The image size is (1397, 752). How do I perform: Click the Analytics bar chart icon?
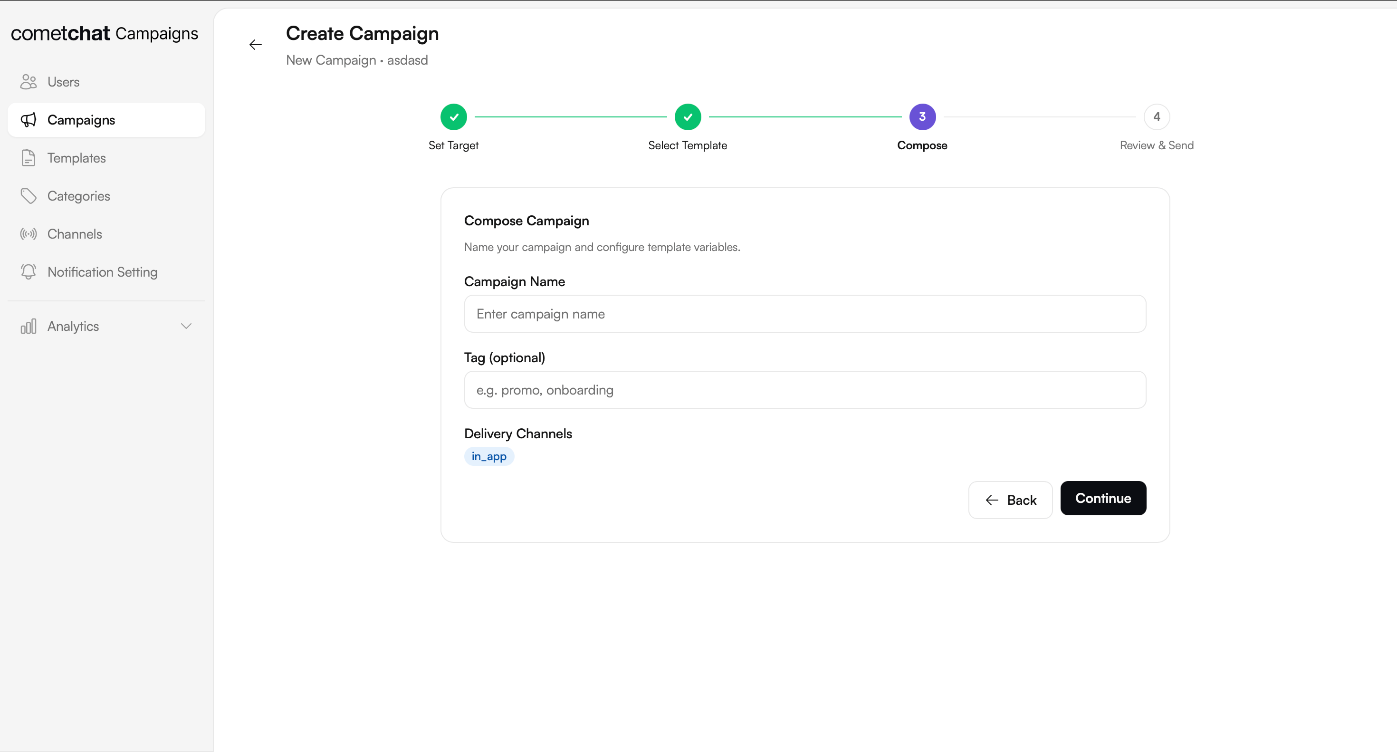(x=28, y=326)
